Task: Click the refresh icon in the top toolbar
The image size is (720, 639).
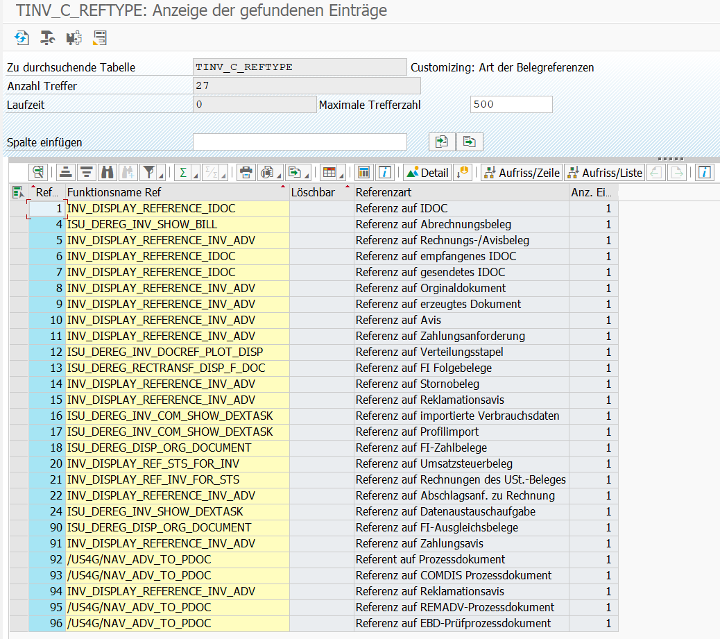Action: pyautogui.click(x=22, y=37)
